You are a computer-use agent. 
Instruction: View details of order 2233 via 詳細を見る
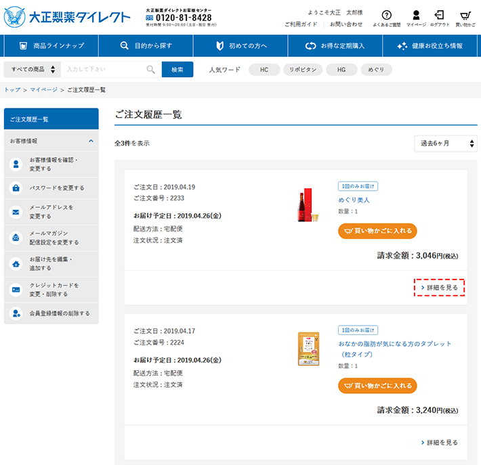tap(439, 288)
